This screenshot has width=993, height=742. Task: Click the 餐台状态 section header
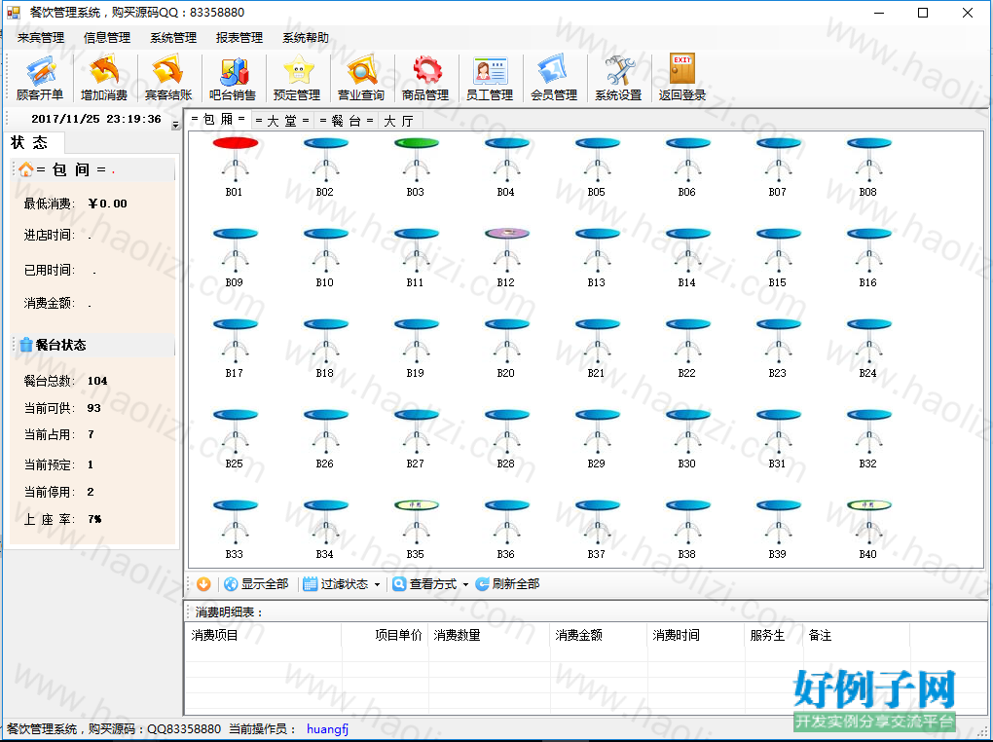pos(92,345)
